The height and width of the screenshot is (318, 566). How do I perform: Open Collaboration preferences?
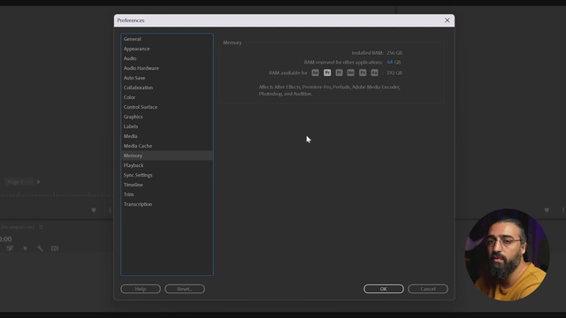coord(167,87)
